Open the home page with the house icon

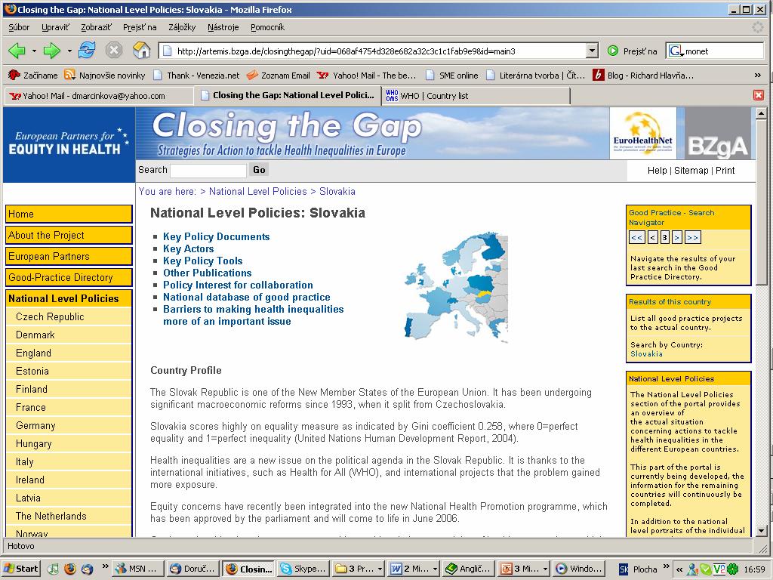click(x=141, y=51)
